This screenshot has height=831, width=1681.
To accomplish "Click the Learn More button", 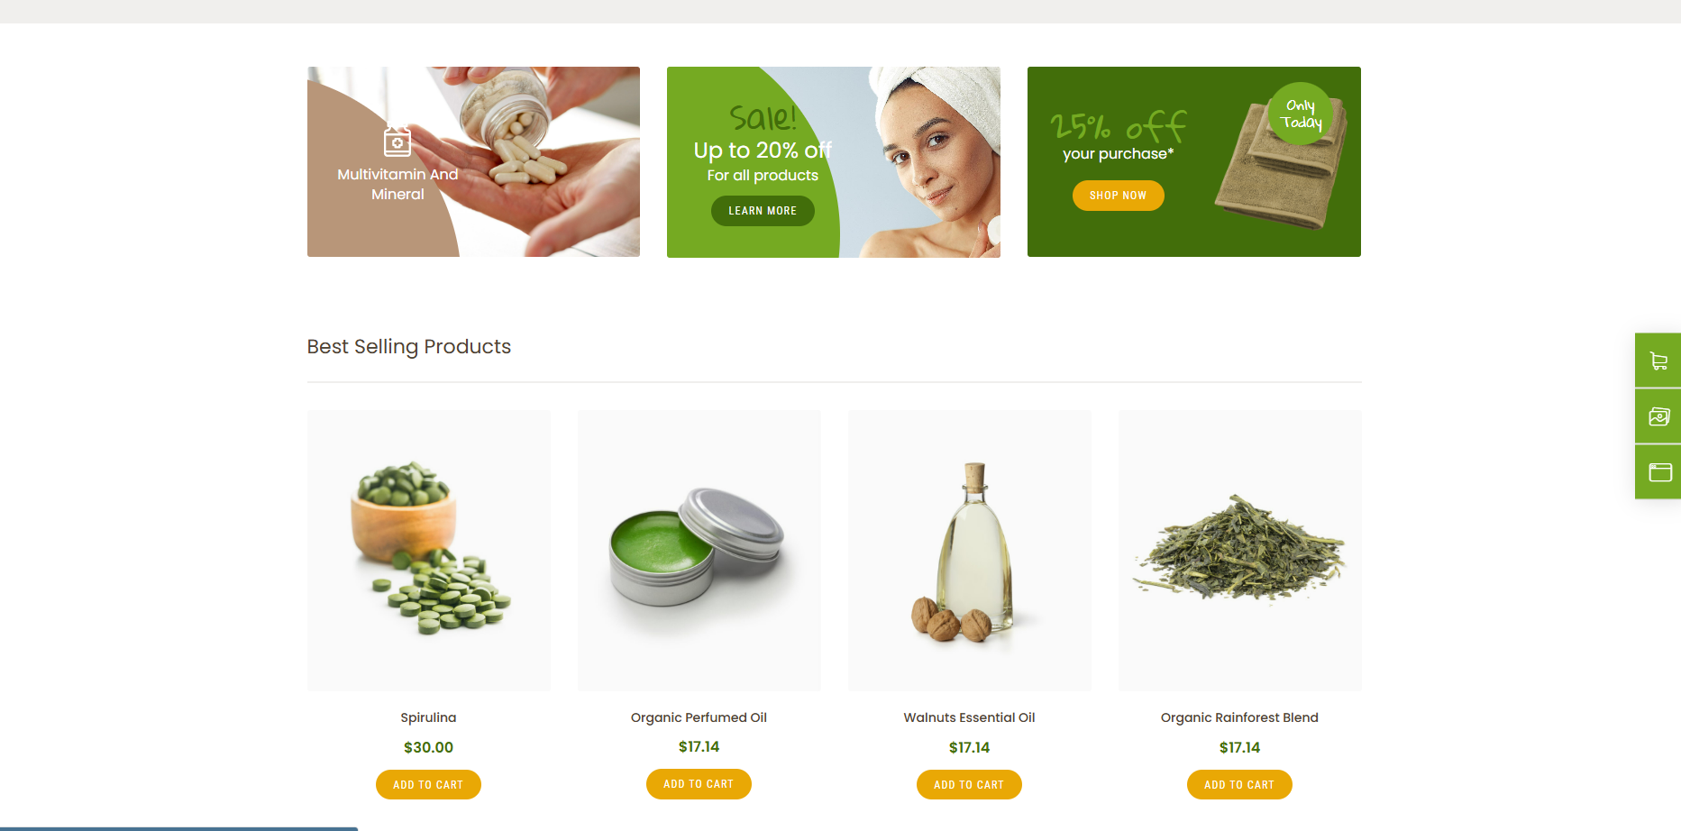I will 763,211.
